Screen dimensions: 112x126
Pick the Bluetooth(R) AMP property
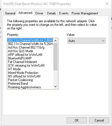click(30, 58)
